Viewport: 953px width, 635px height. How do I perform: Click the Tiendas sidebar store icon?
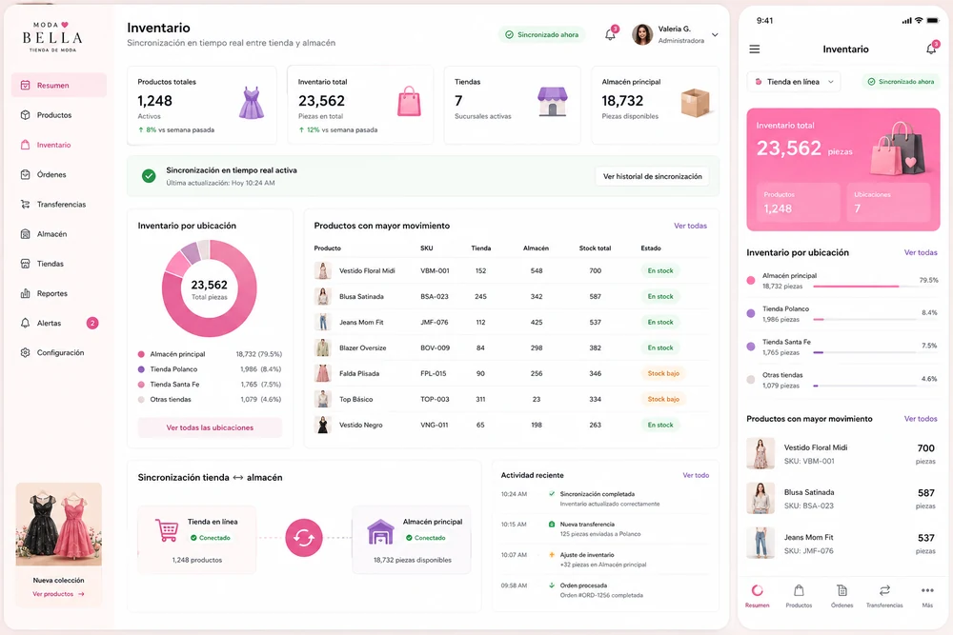coord(25,264)
